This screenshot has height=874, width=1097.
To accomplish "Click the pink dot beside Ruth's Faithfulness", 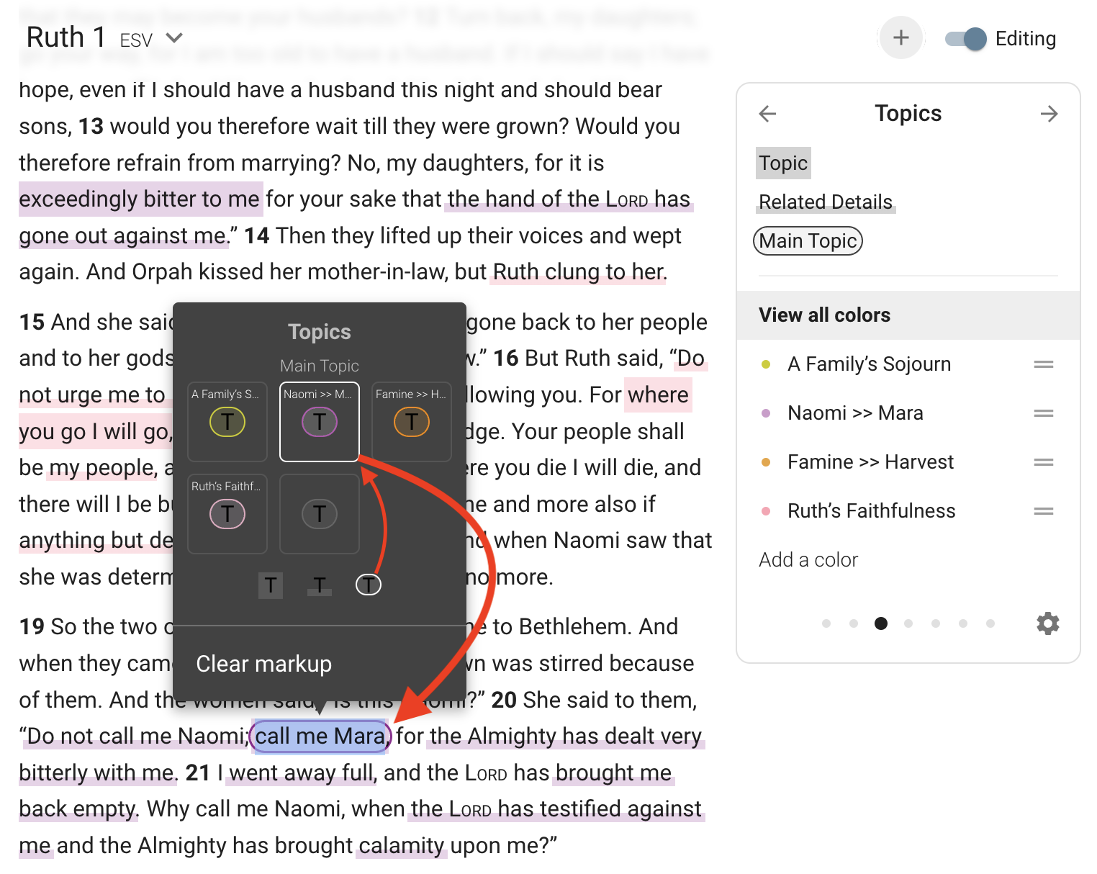I will [x=766, y=511].
